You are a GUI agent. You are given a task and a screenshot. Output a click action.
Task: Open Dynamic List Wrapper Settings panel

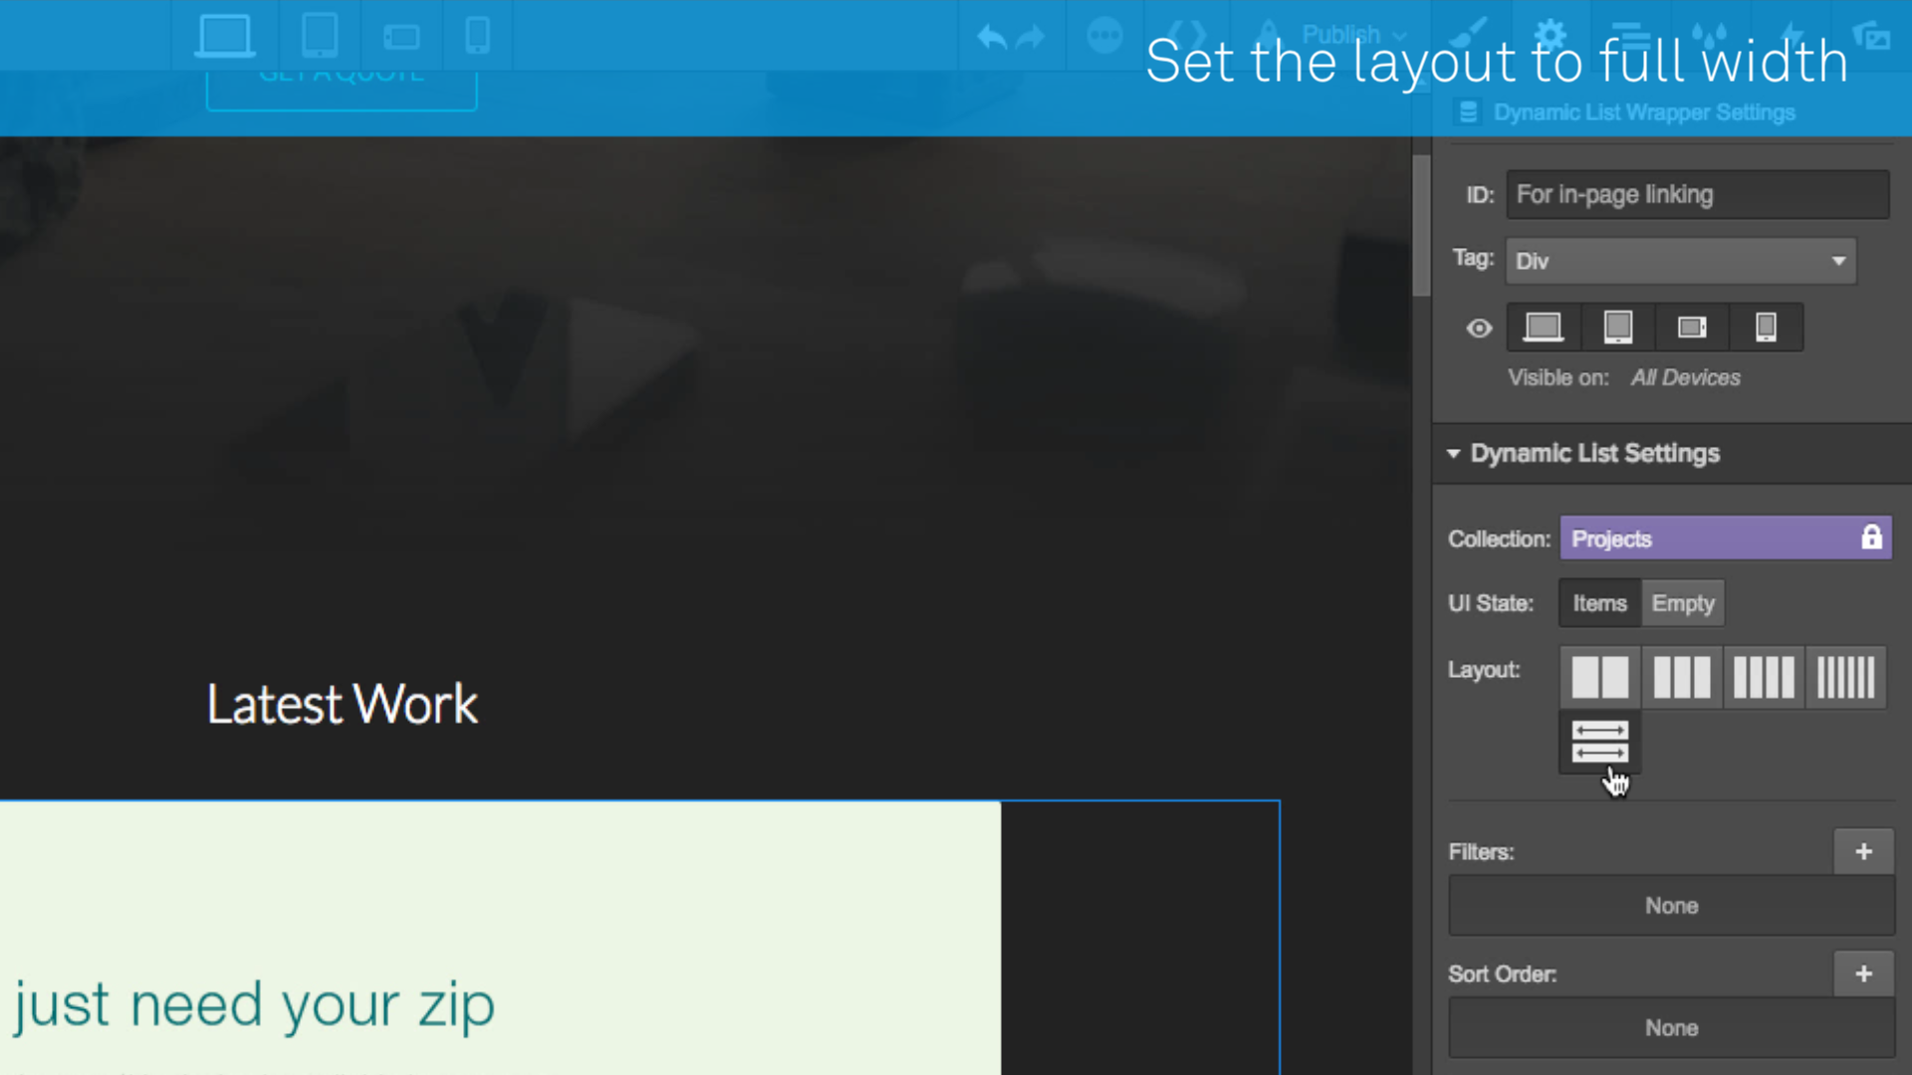(1644, 111)
